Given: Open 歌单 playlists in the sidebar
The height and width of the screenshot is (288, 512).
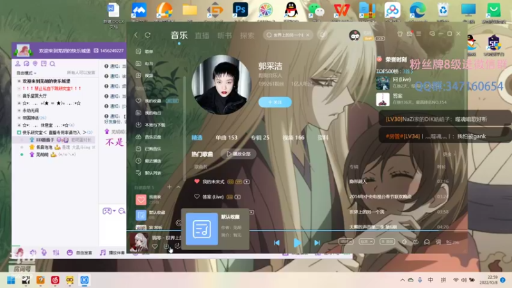Looking at the screenshot, I should pos(145,52).
